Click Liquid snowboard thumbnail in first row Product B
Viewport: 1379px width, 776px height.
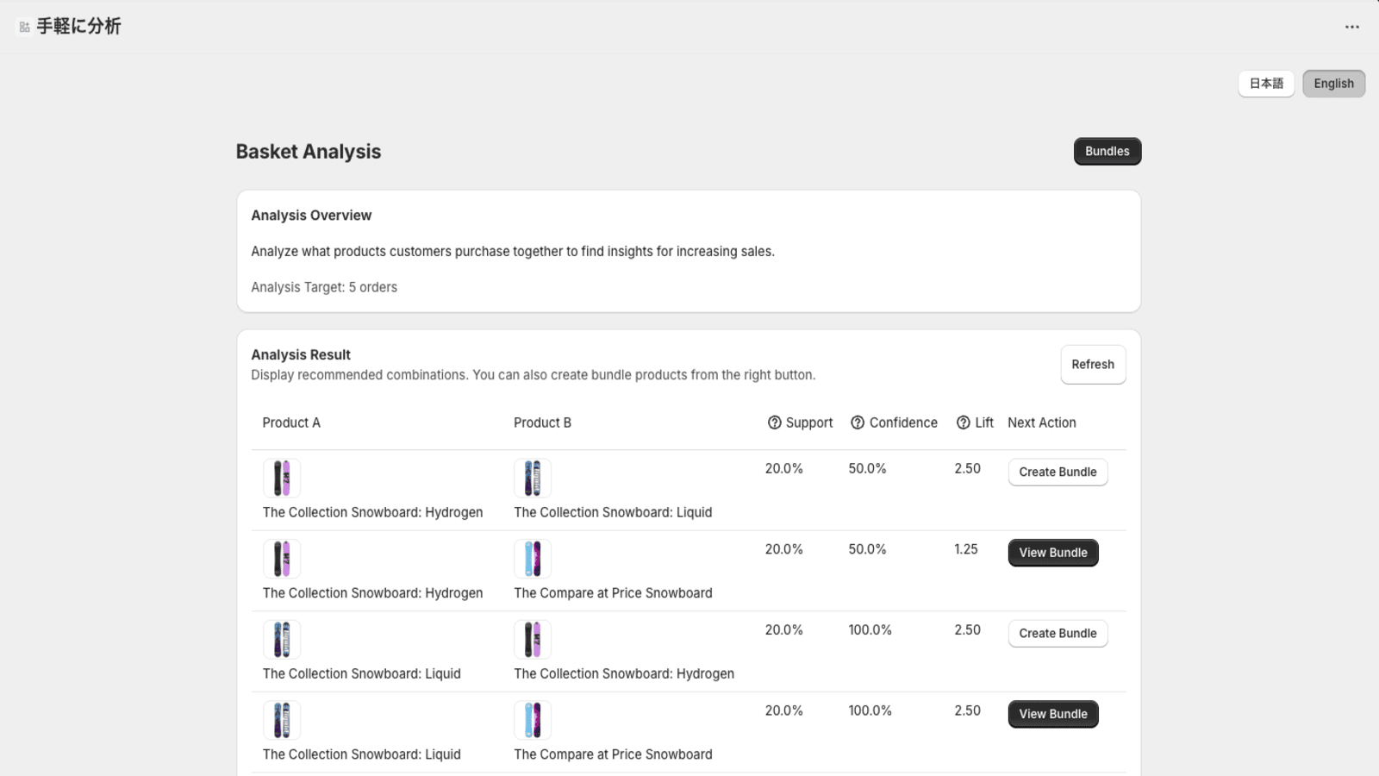[533, 478]
